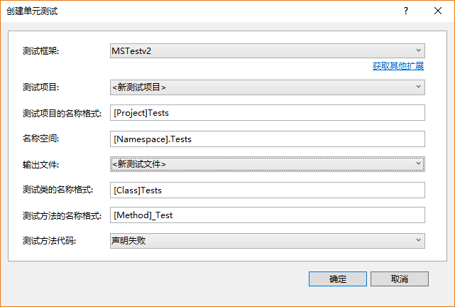Viewport: 455px width, 307px height.
Task: Click the 测试项目 dropdown arrow
Action: (418, 87)
